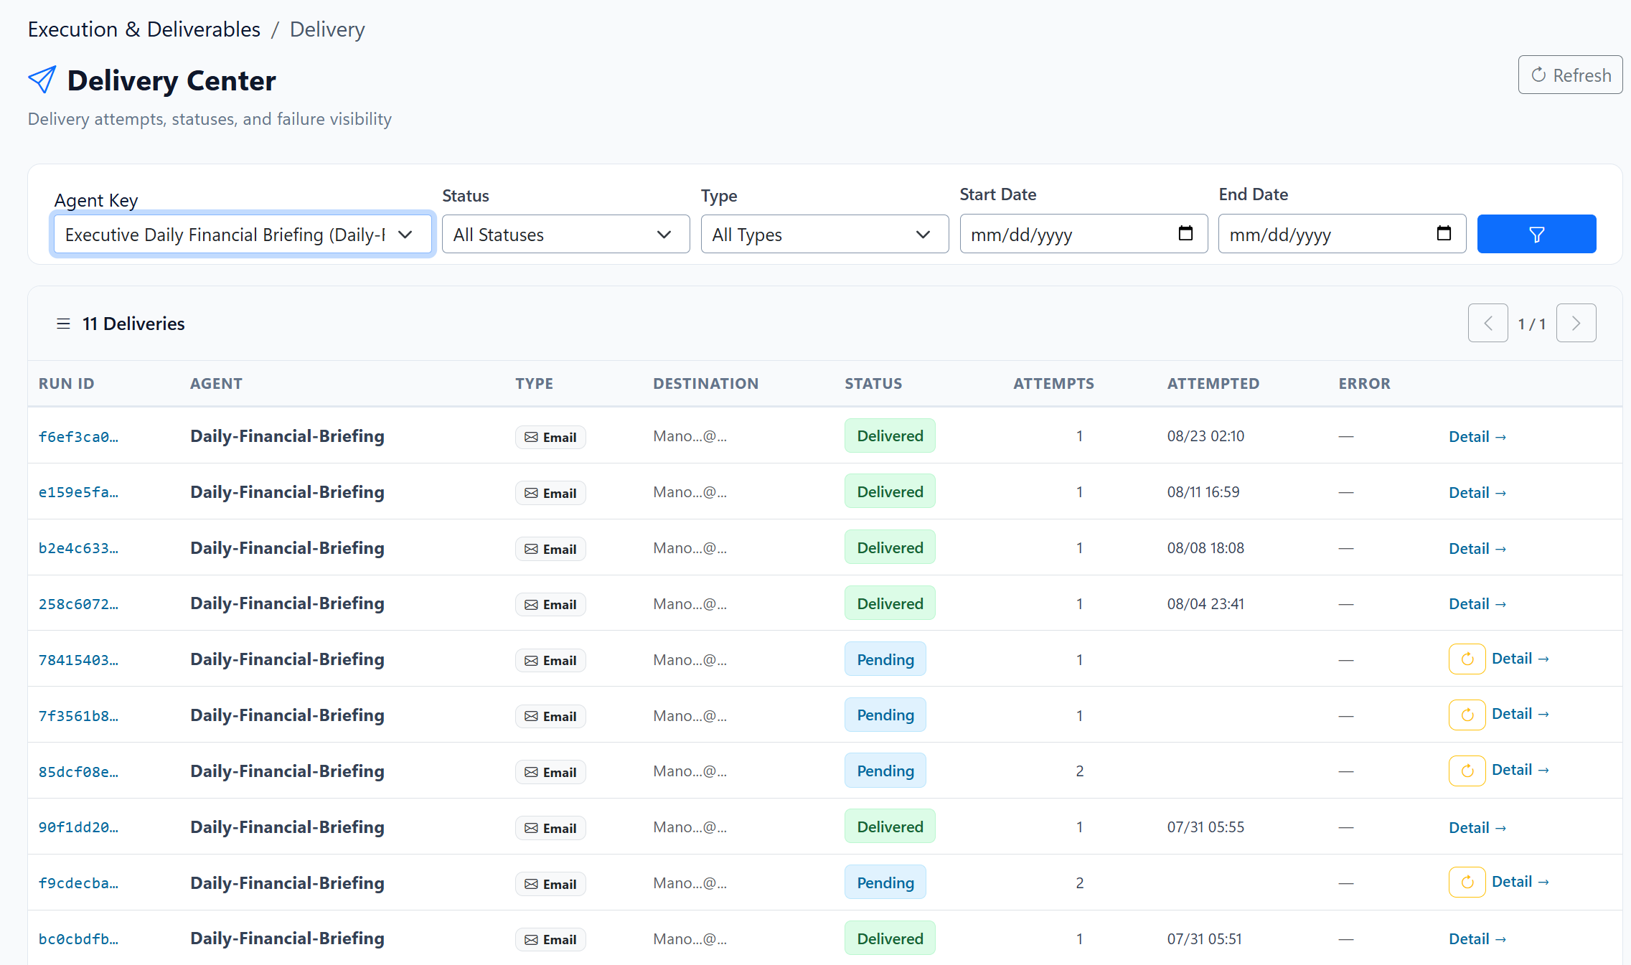Click attempted time 07/31 05:51
The image size is (1631, 965).
[1204, 939]
